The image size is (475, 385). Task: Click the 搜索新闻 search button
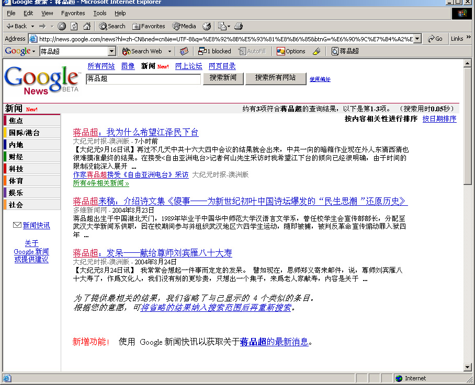[223, 78]
